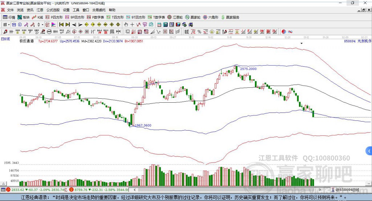
Task: Select the percentage % tool icon
Action: [x=199, y=32]
